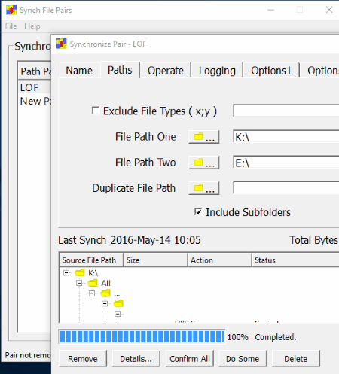This screenshot has height=374, width=339.
Task: Collapse the deepest visible tree node
Action: coord(118,314)
